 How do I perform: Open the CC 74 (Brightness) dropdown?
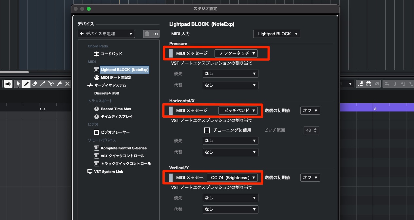232,178
